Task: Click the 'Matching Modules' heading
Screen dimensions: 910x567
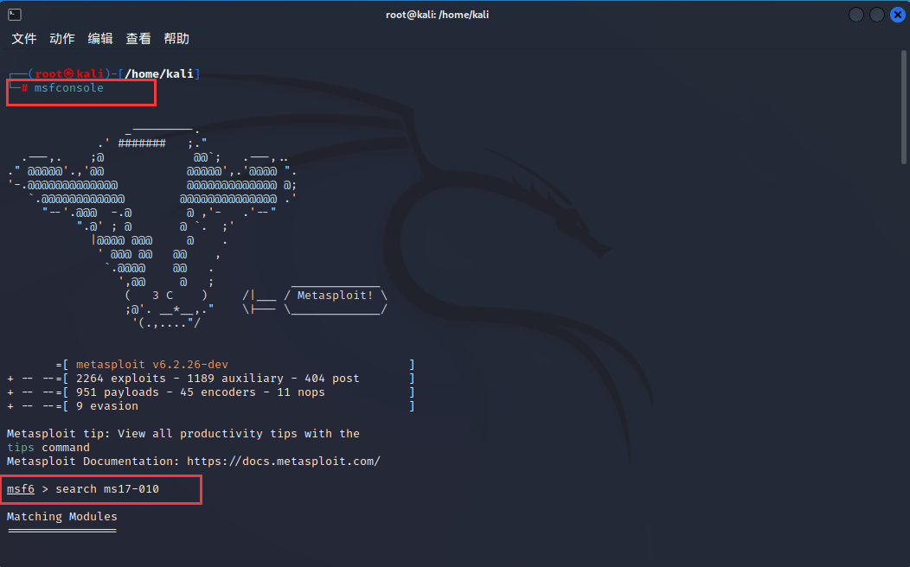Action: click(x=62, y=517)
